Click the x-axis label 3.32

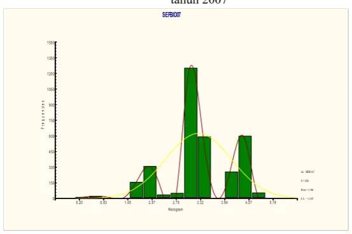[x=201, y=203]
